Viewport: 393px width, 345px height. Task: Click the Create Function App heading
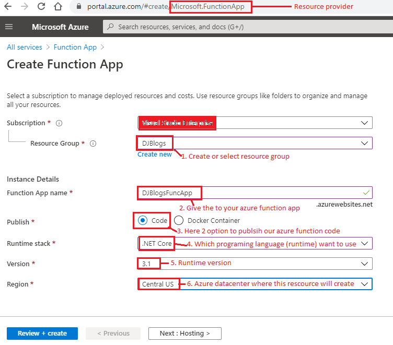click(65, 64)
